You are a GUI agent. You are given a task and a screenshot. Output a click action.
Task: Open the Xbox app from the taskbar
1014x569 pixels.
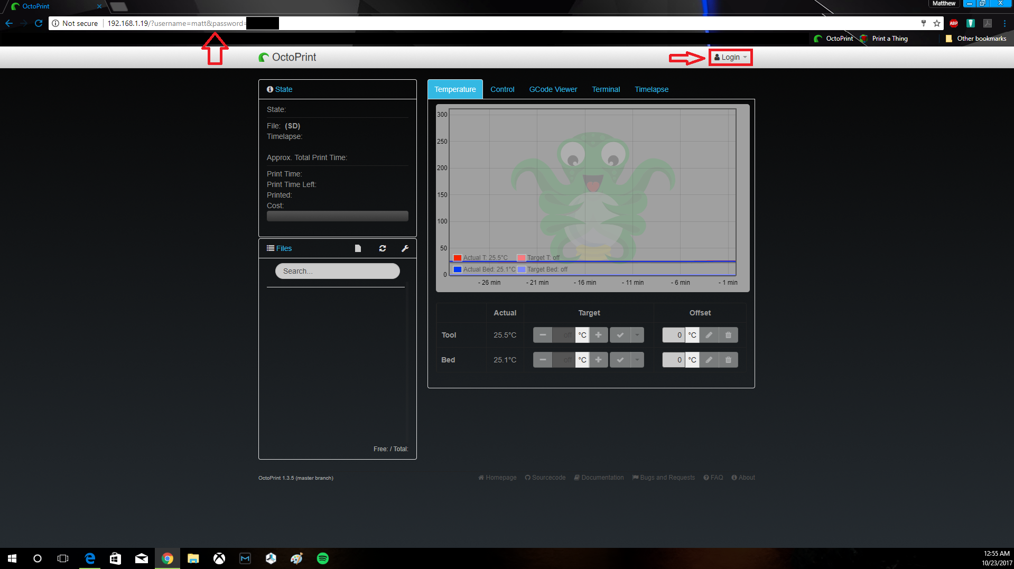(x=219, y=558)
